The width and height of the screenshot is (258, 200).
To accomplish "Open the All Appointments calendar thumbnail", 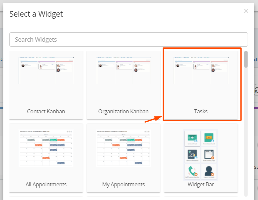I will coord(46,148).
